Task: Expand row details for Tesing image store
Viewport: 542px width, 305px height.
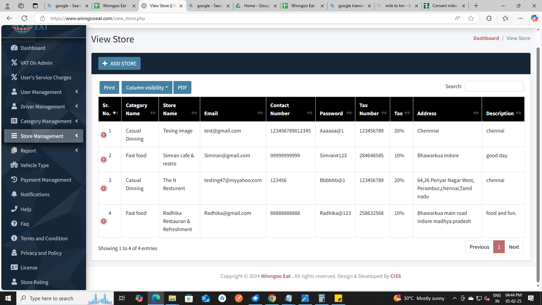Action: point(104,135)
